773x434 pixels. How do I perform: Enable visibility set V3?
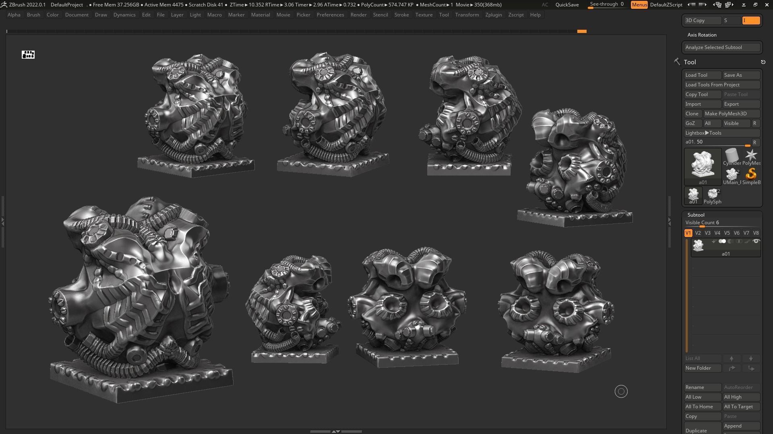point(707,233)
